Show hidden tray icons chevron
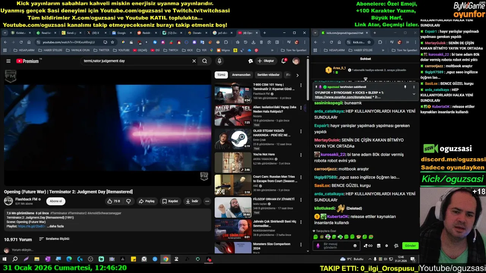The image size is (486, 273). [370, 259]
